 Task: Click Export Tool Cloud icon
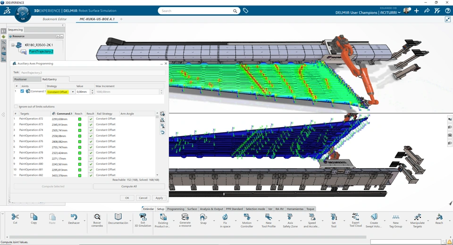(355, 217)
